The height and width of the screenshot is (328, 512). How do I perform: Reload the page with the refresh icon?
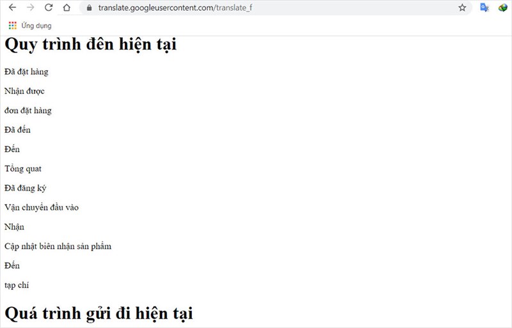coord(49,8)
